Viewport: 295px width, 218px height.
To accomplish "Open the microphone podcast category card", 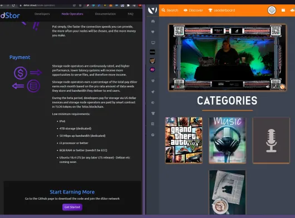I will pos(271,140).
